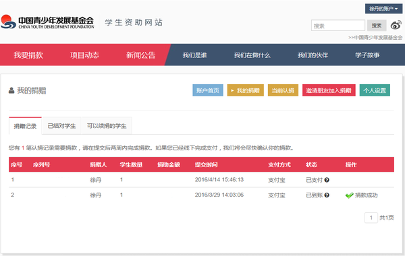Switch to the 已结对学生 tab

pyautogui.click(x=61, y=126)
